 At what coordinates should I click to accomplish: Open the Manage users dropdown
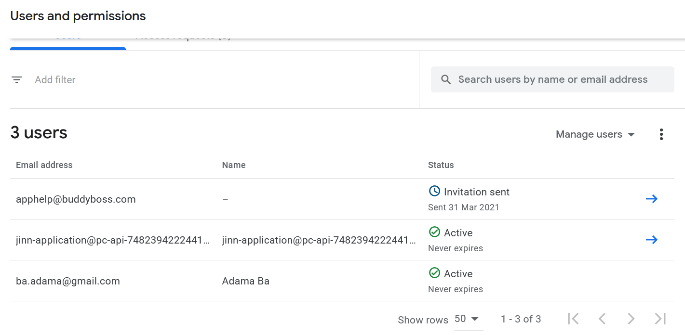595,135
